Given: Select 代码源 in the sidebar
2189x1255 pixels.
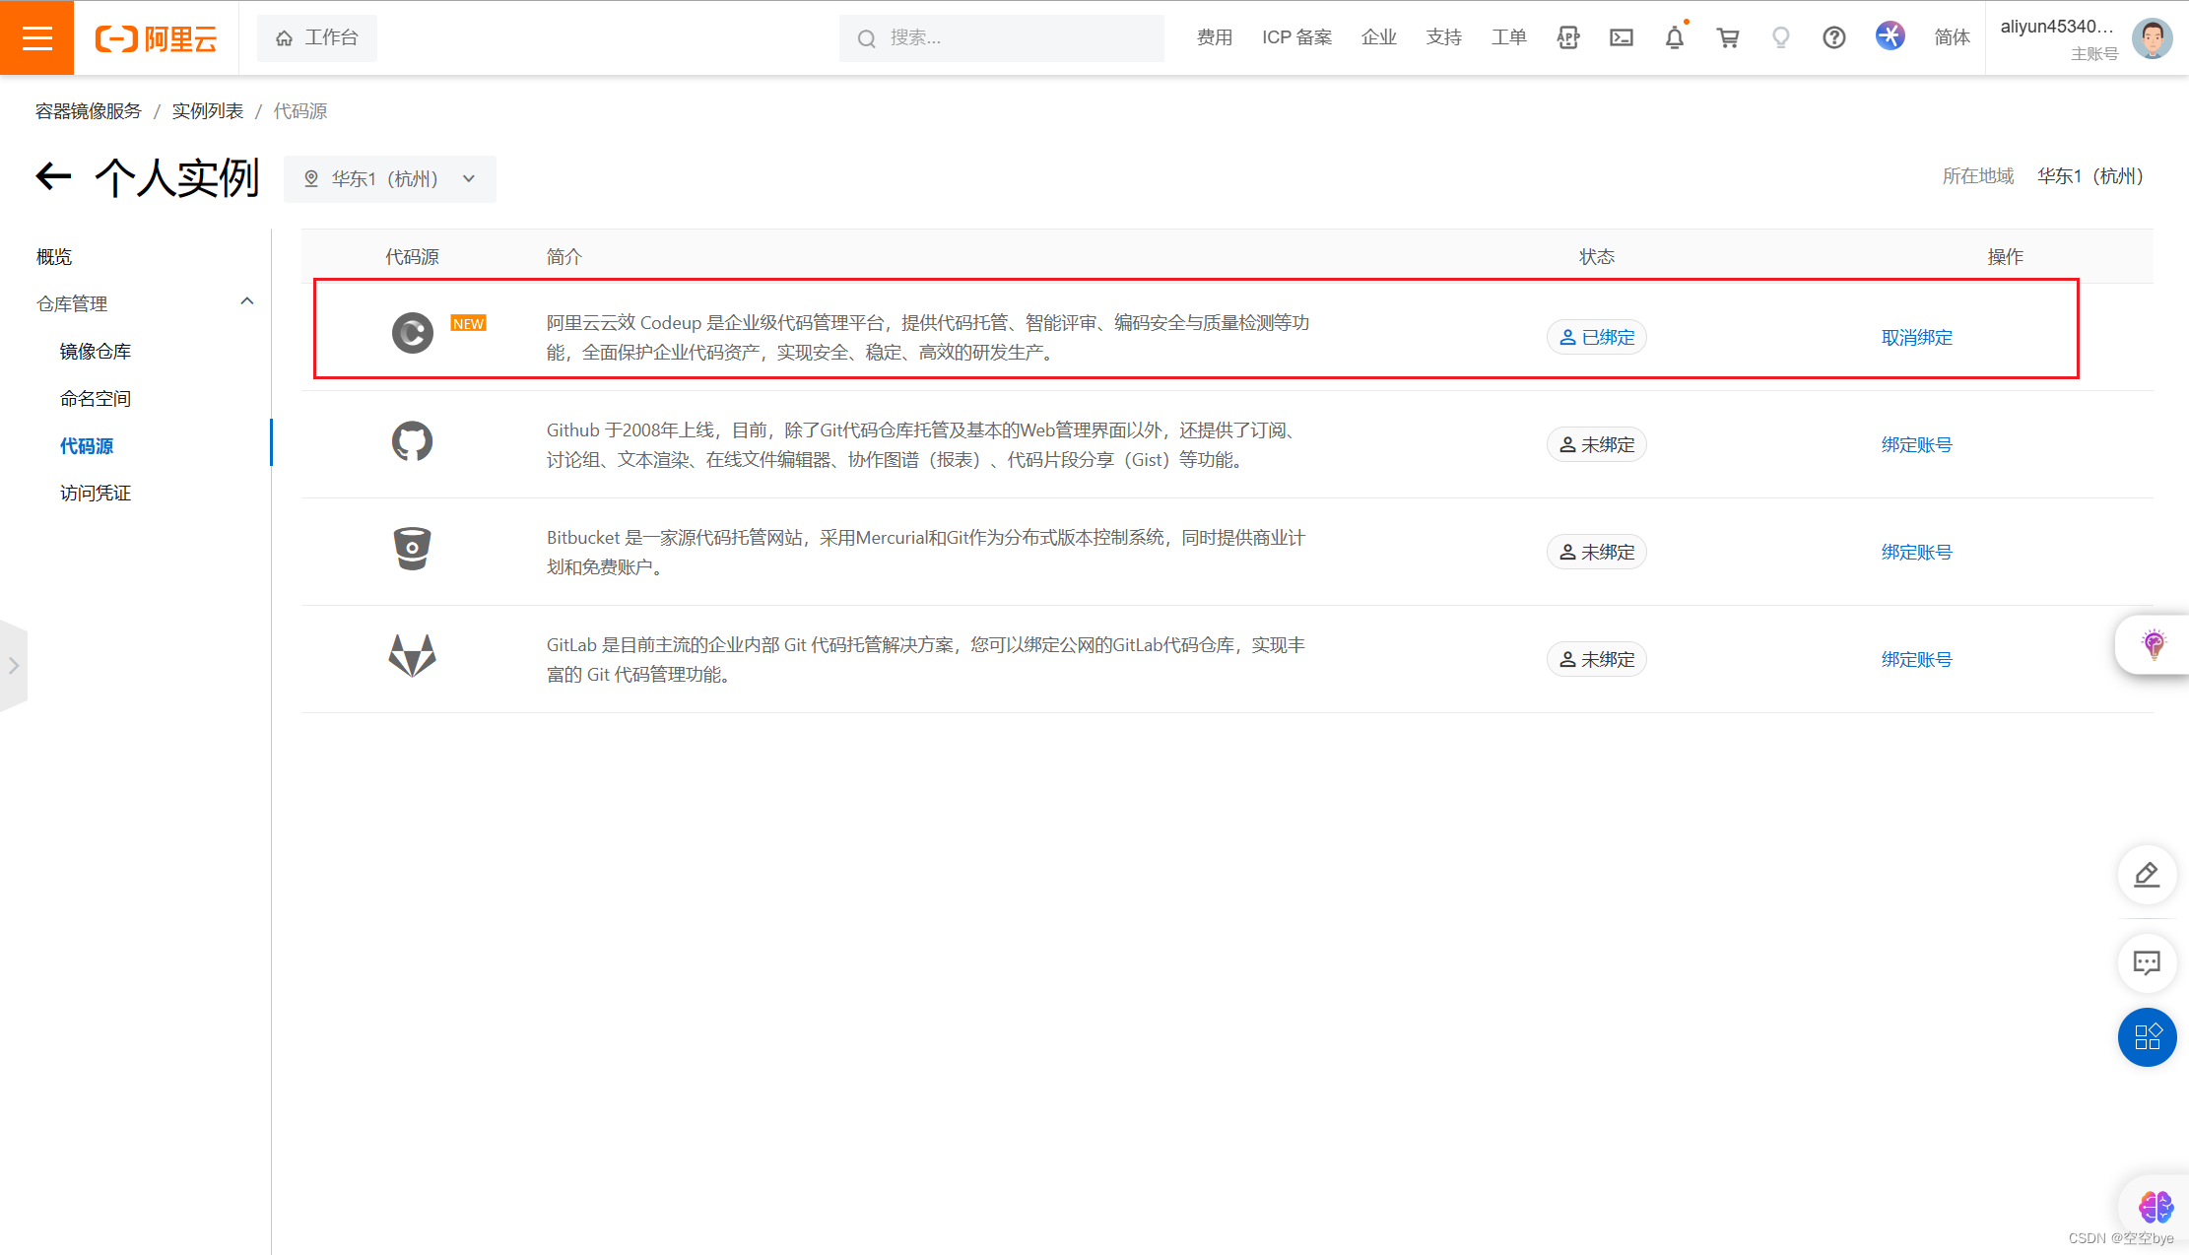Looking at the screenshot, I should 87,446.
